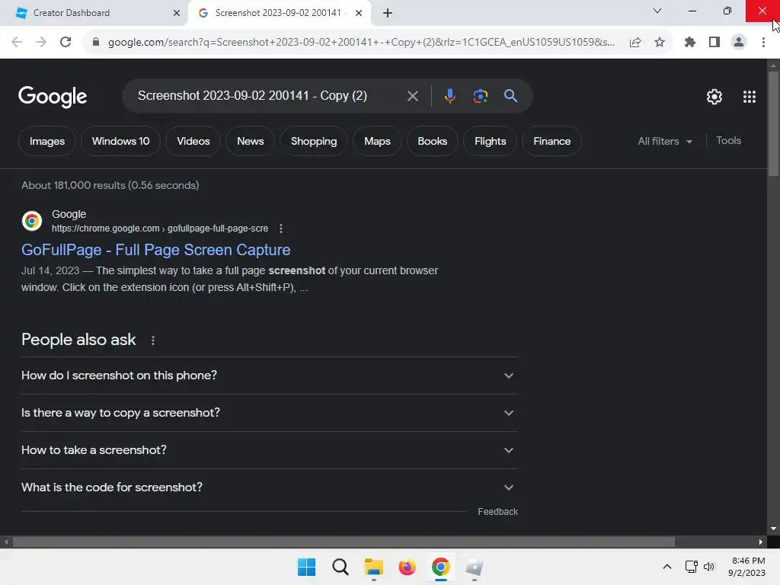Screen dimensions: 780x585
Task: Launch File Explorer from the taskbar
Action: click(373, 567)
